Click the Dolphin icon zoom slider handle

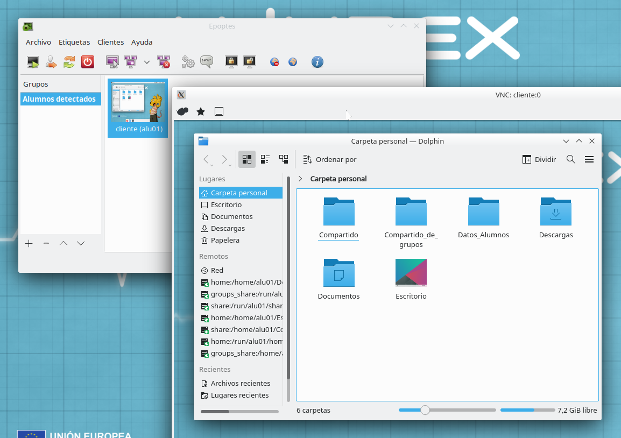click(425, 410)
